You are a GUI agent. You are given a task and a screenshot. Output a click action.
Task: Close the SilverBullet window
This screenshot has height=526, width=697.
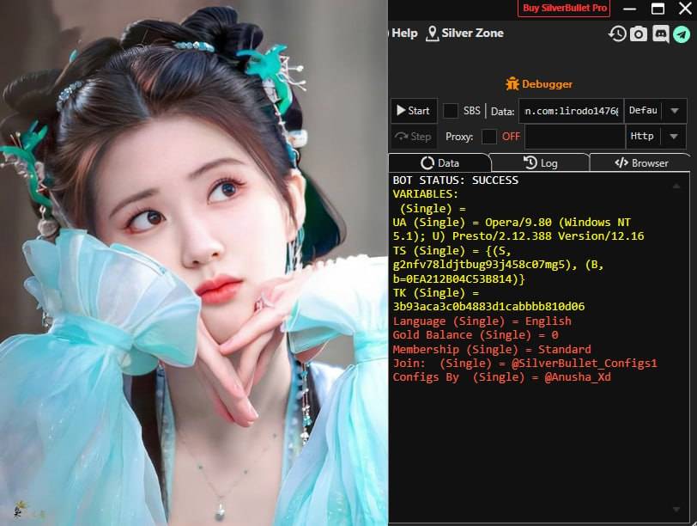point(685,8)
